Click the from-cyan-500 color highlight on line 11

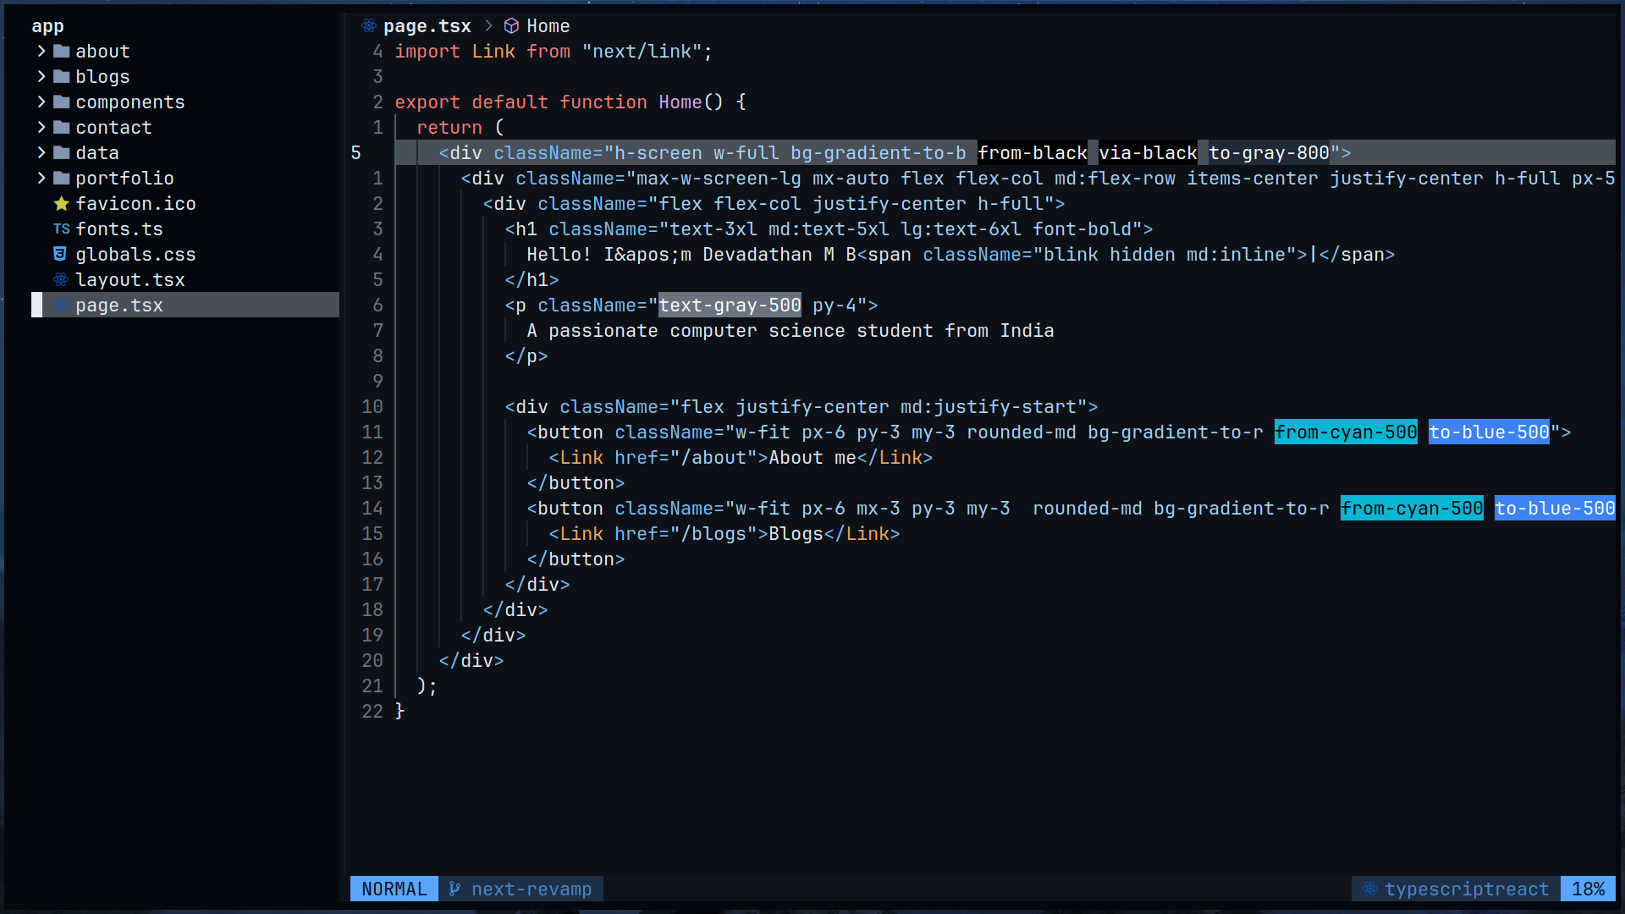(1345, 432)
